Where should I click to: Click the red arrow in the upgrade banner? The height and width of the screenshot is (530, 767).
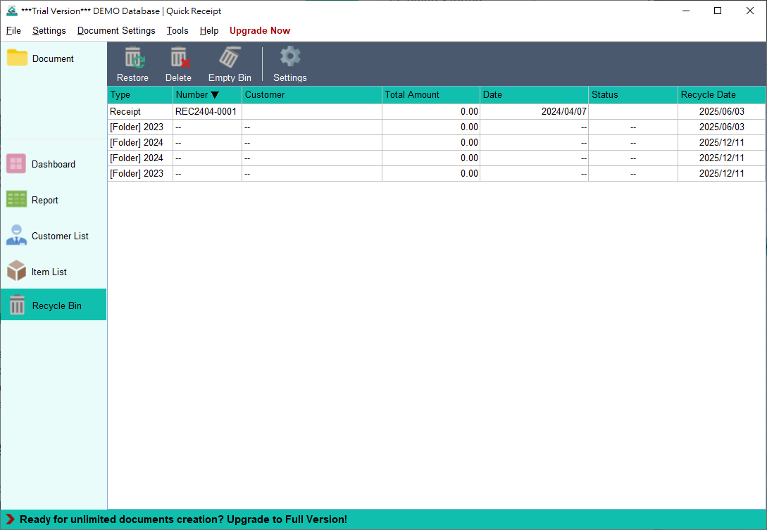point(10,519)
